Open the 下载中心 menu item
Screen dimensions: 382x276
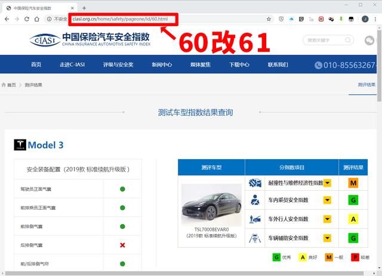click(x=239, y=64)
